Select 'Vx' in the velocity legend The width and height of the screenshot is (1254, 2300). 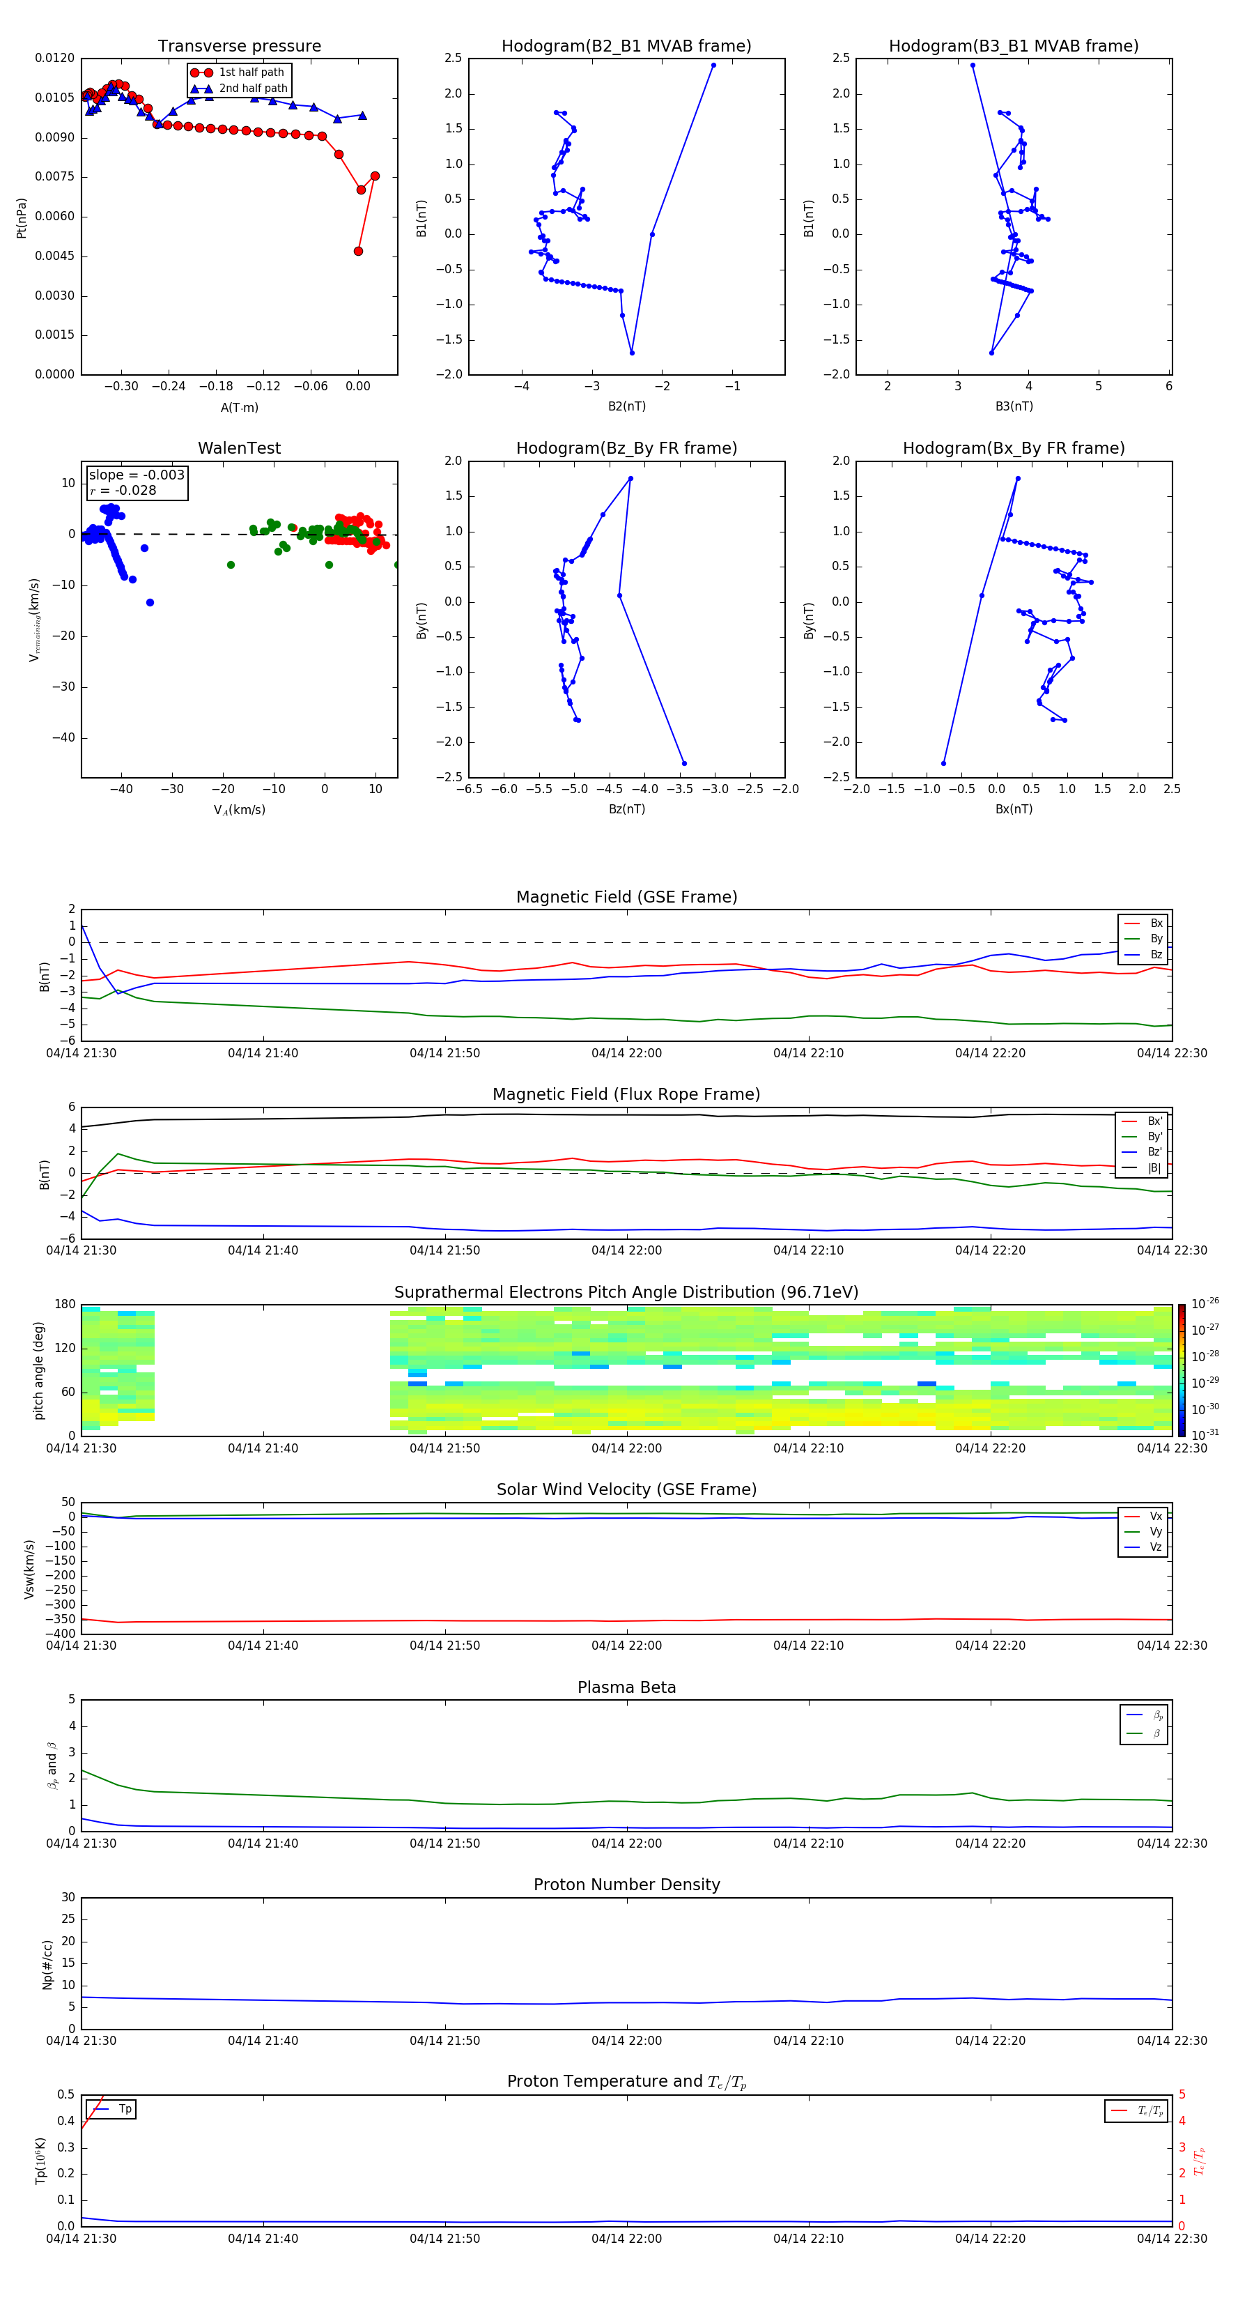click(1144, 1516)
